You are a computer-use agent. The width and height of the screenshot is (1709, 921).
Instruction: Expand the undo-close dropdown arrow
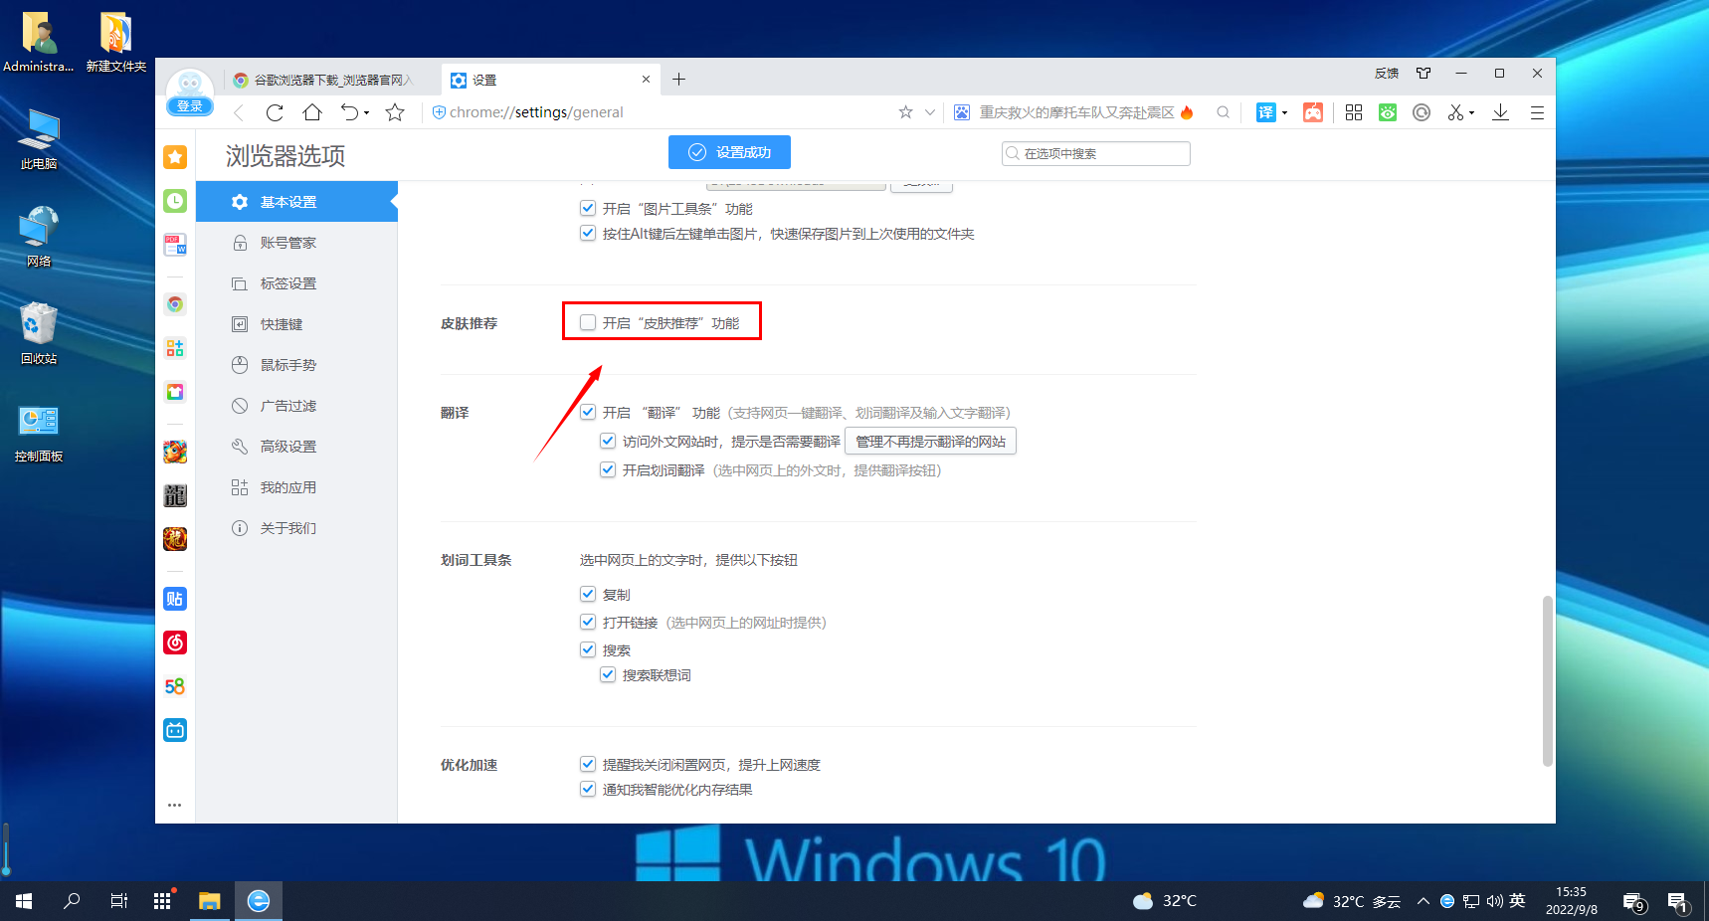coord(367,113)
